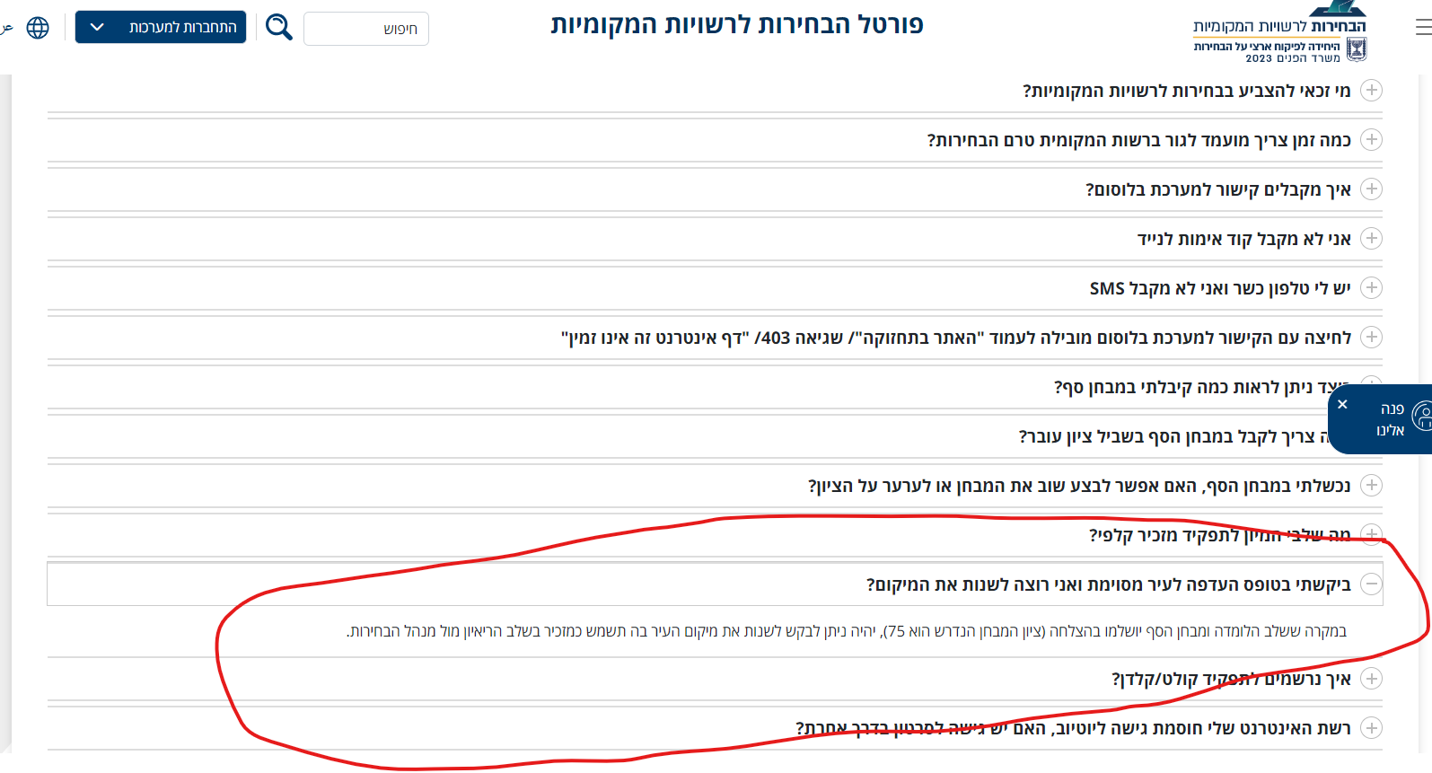Click the page title 'פורטל הבחירות לרשויות המקומיות'
The height and width of the screenshot is (773, 1432).
tap(737, 24)
